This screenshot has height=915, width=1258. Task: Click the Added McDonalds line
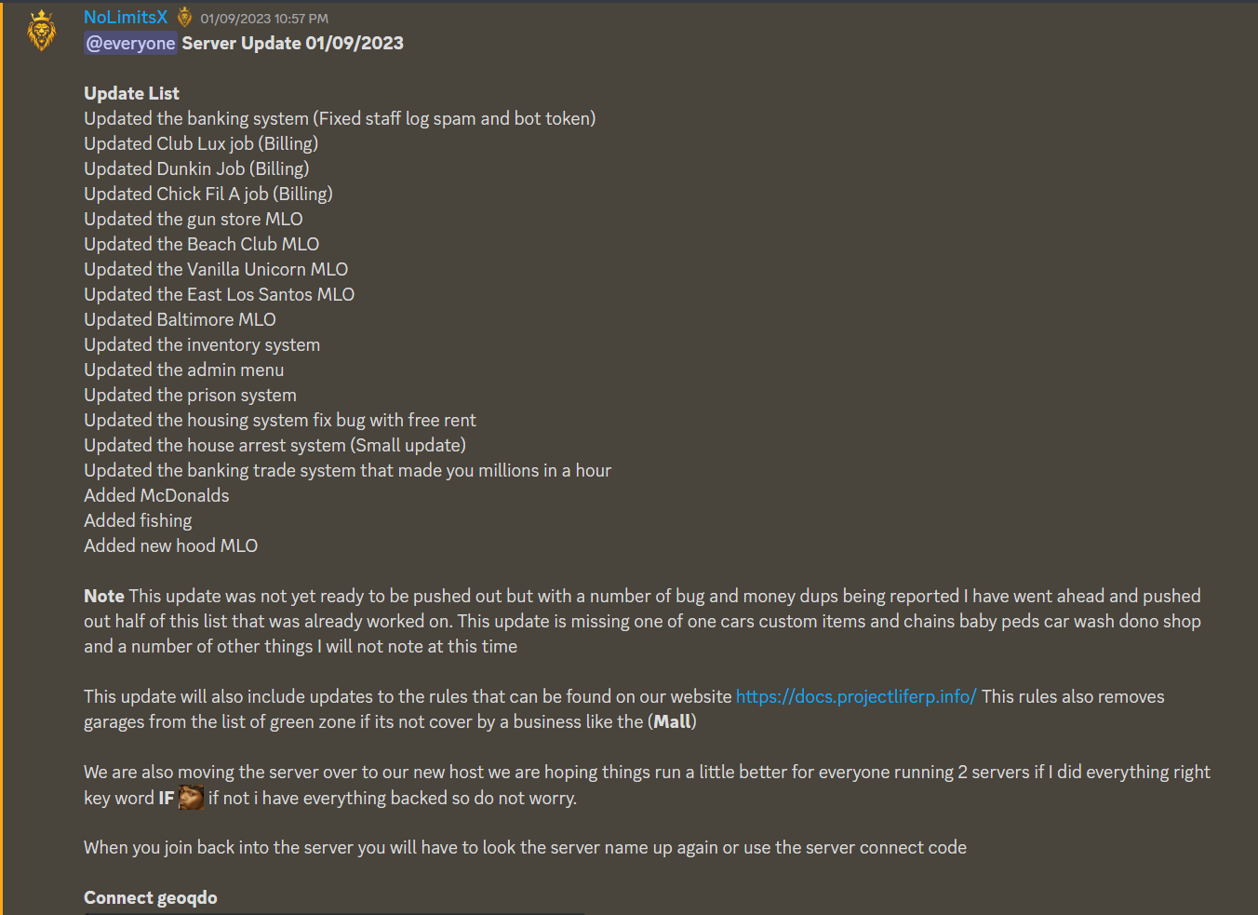pos(156,495)
